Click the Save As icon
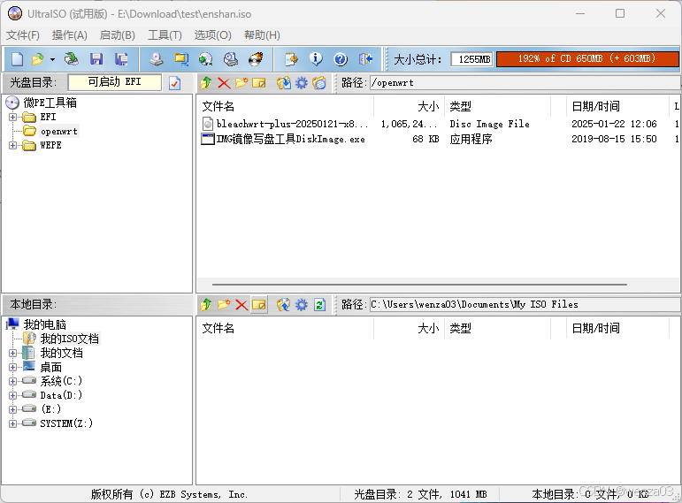The height and width of the screenshot is (503, 682). click(x=121, y=59)
